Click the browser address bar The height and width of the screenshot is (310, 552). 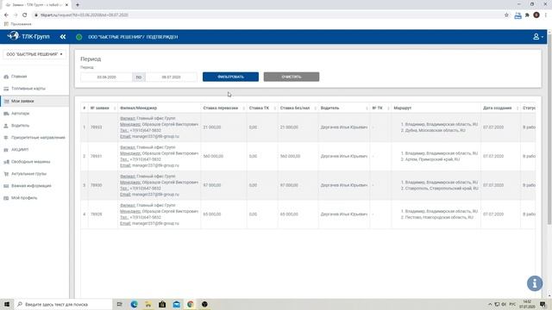[267, 15]
